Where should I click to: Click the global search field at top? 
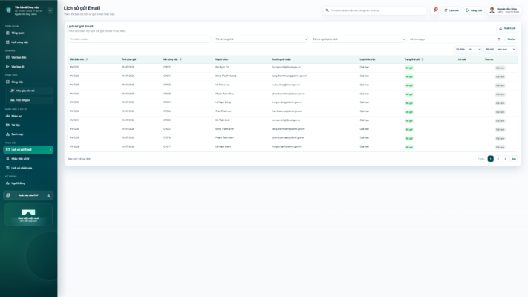[x=375, y=10]
